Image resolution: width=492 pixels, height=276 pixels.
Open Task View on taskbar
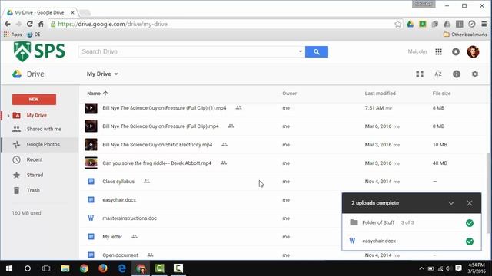[46, 268]
